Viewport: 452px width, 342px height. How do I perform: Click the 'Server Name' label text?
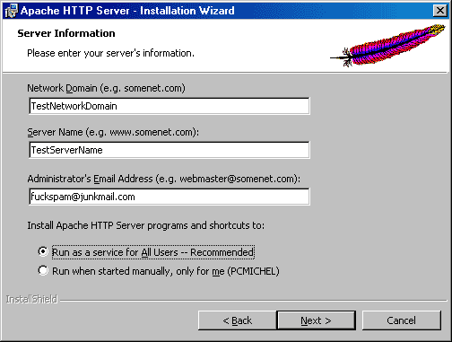(x=113, y=132)
